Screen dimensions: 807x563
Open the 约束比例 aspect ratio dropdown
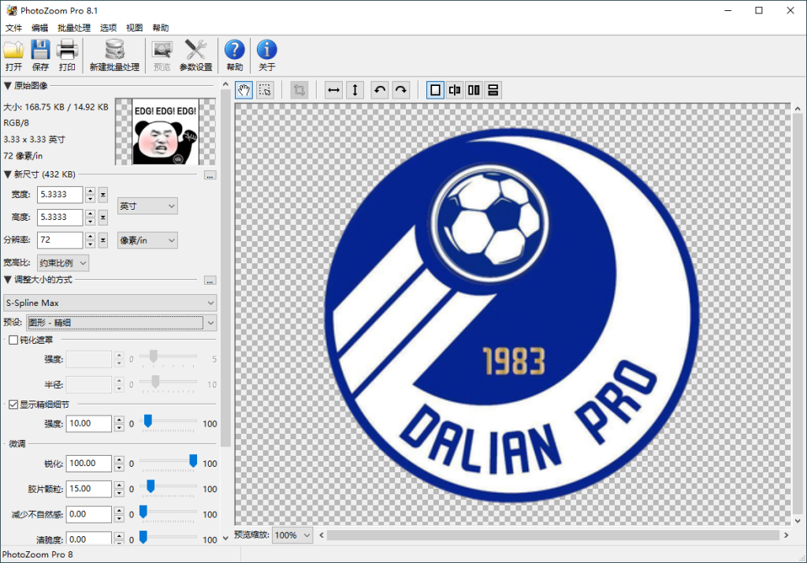point(63,263)
